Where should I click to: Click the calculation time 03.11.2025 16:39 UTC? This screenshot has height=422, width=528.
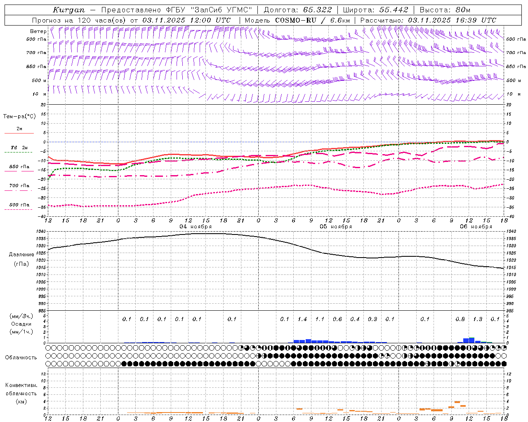(452, 20)
